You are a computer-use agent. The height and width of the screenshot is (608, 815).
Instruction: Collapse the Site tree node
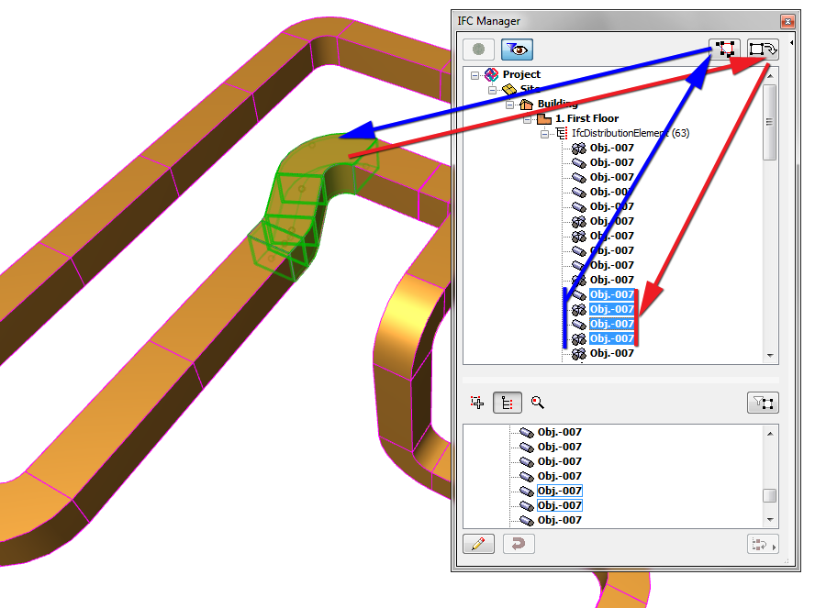point(492,90)
